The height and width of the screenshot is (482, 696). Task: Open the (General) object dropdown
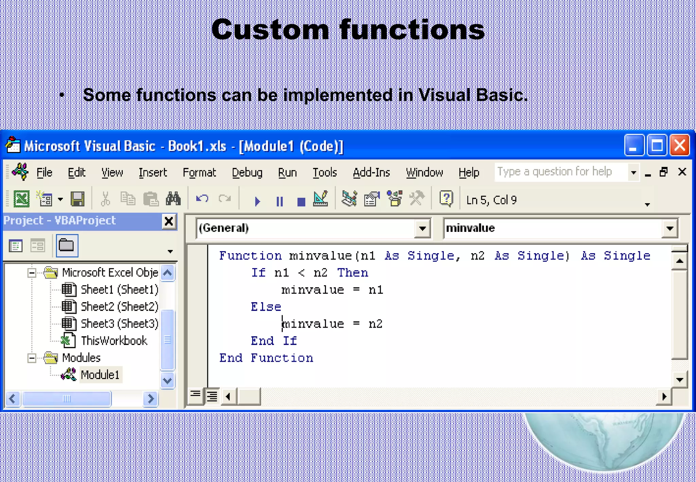(x=422, y=228)
